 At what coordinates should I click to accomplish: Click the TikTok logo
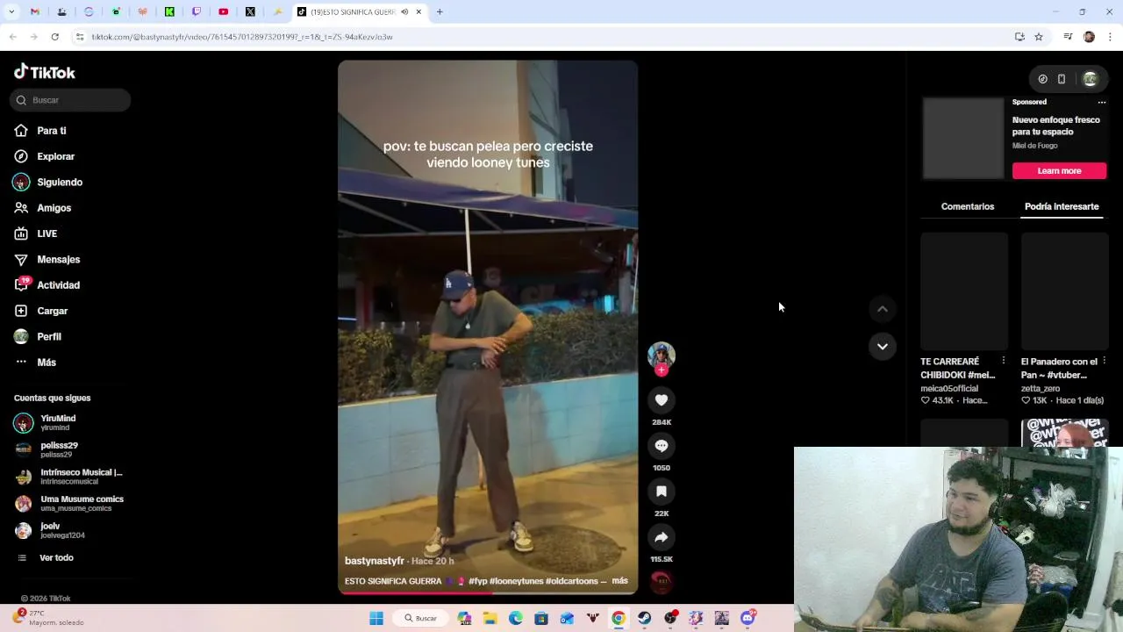45,72
